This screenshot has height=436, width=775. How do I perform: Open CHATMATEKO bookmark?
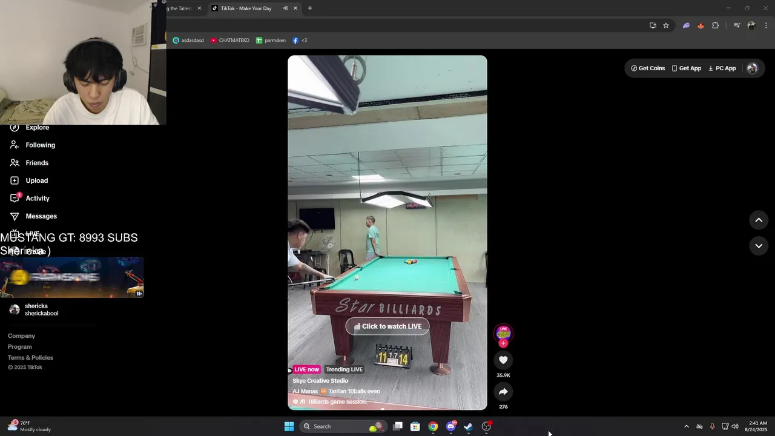point(230,41)
